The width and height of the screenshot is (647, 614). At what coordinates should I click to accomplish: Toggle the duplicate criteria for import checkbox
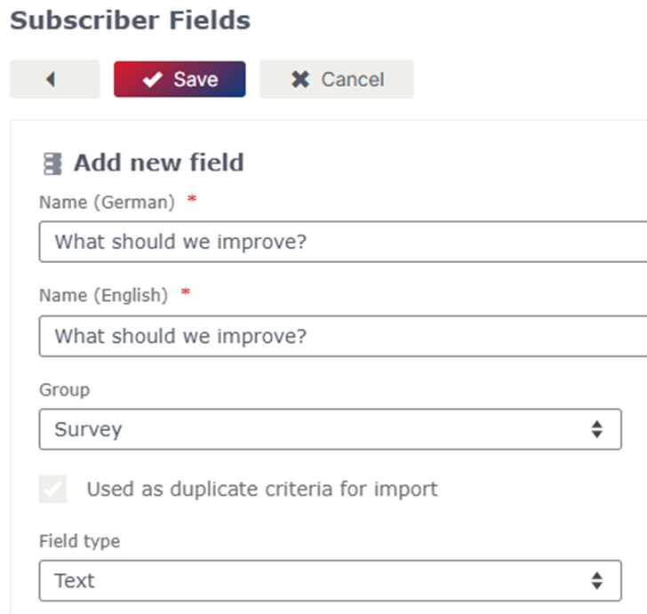pos(52,489)
